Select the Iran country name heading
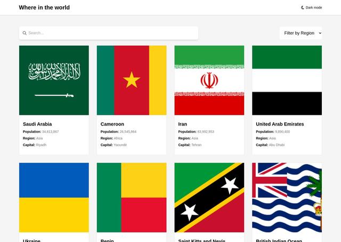 [183, 124]
